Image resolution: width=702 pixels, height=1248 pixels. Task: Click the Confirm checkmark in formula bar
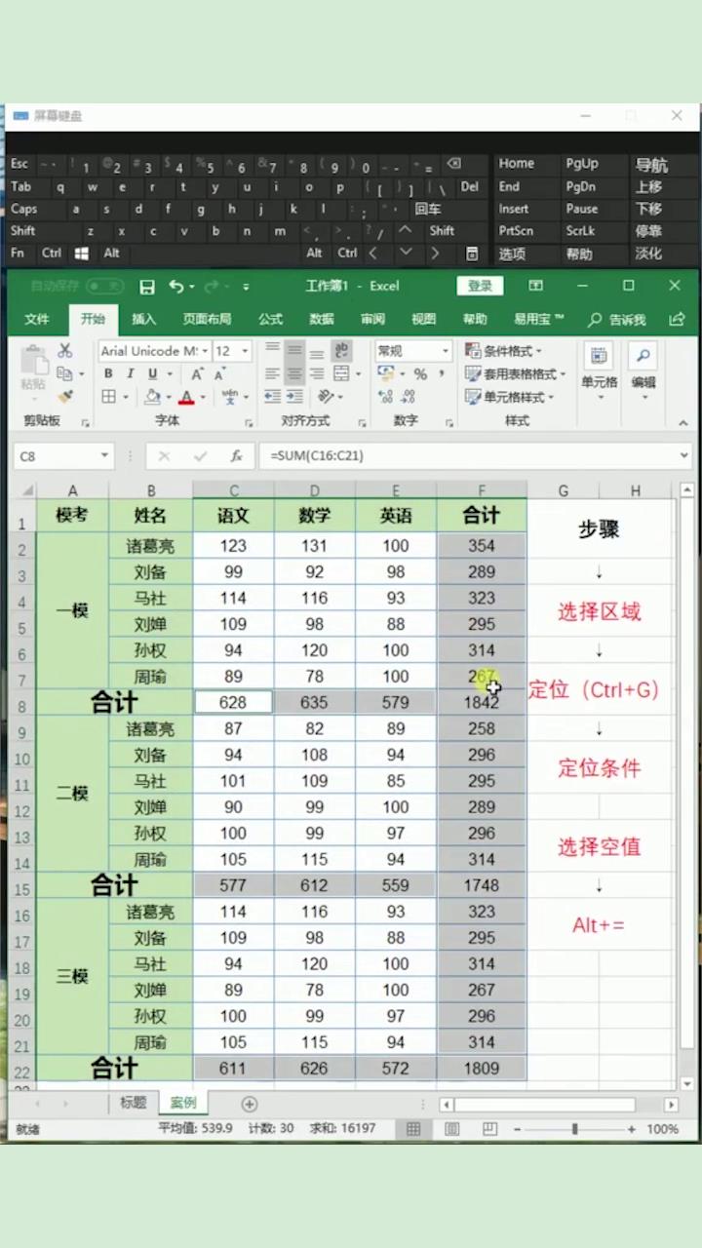coord(200,456)
